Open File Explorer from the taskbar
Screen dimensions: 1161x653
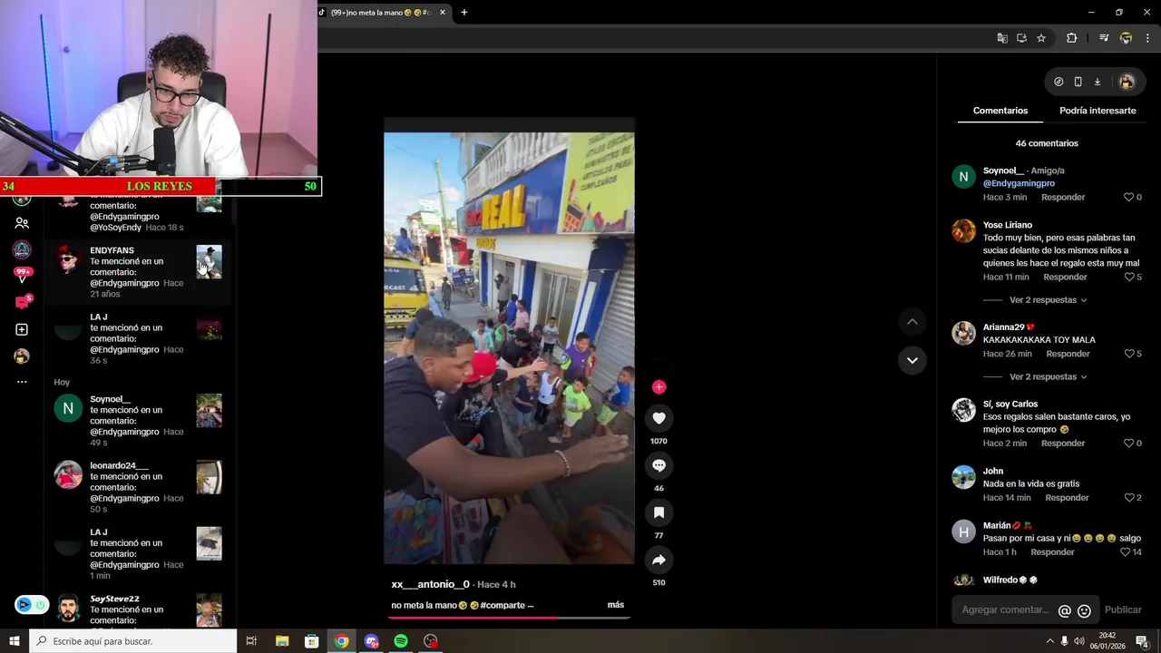click(x=282, y=641)
